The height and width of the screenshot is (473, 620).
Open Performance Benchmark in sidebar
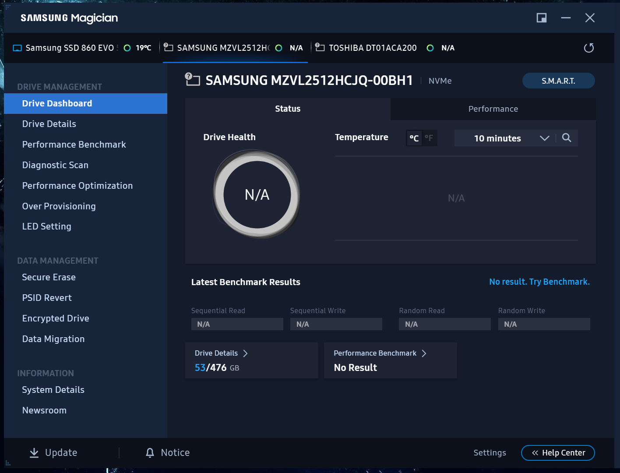pyautogui.click(x=86, y=145)
